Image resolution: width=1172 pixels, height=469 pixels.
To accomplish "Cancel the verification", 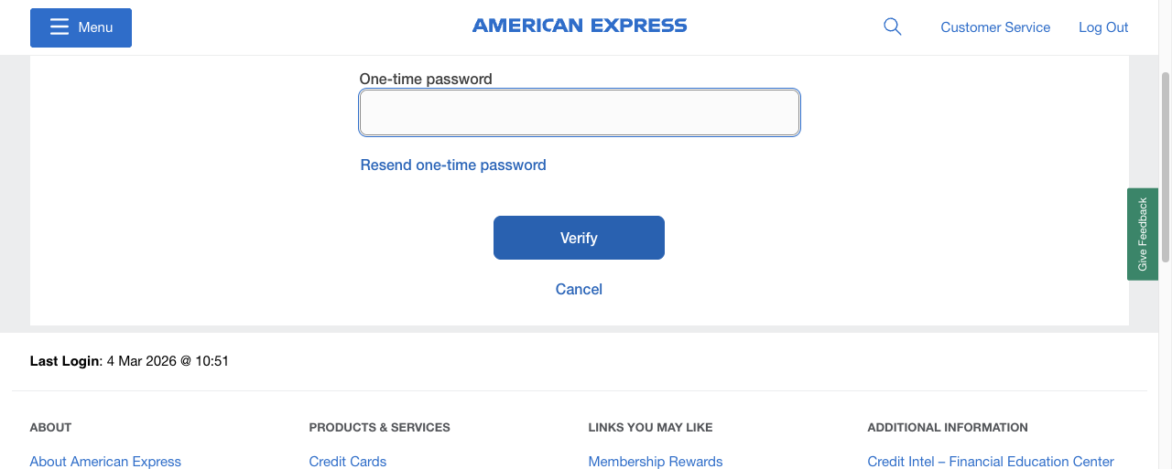I will tap(579, 290).
